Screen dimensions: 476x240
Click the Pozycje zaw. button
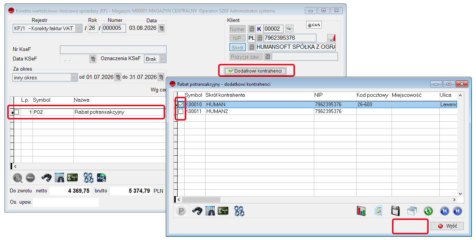click(246, 57)
